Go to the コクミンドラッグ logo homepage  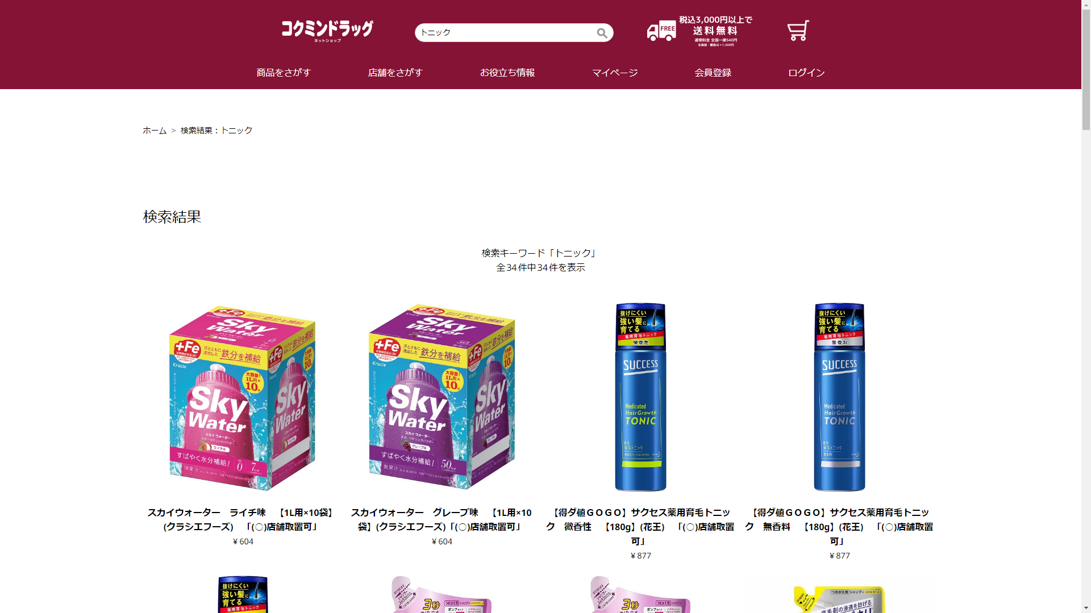coord(327,31)
